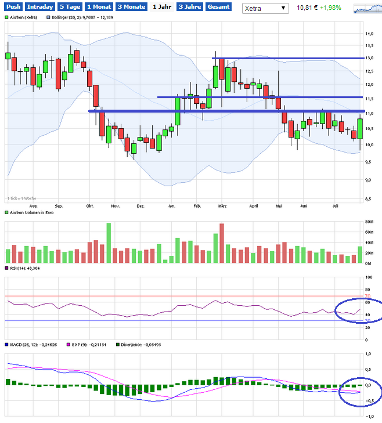382x423 pixels.
Task: Open the Xetra exchange dropdown
Action: (265, 8)
